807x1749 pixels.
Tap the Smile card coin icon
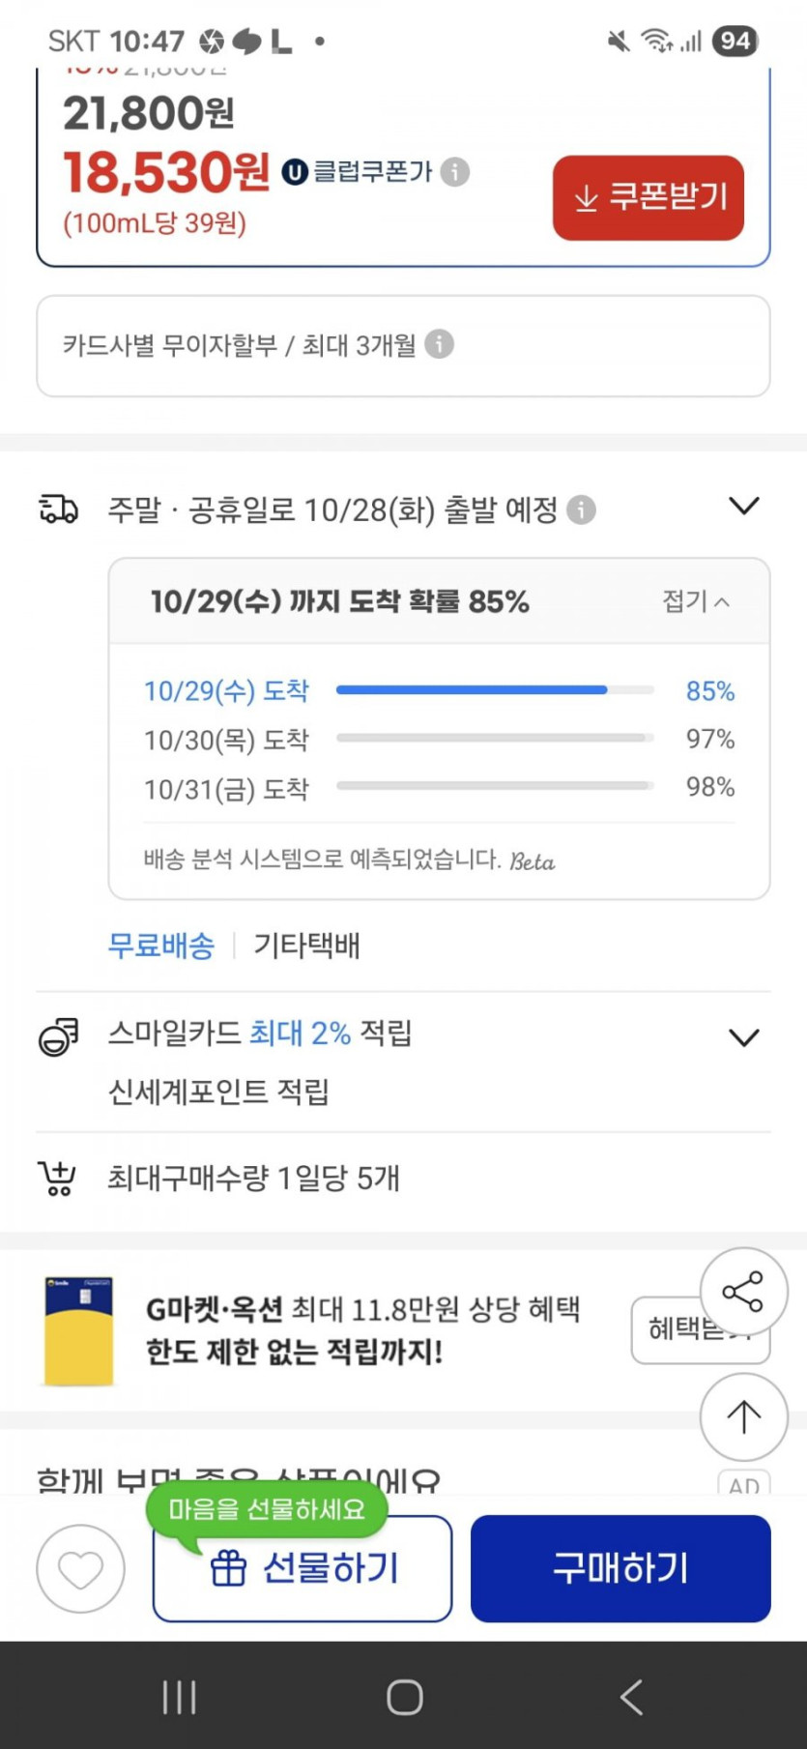58,1036
